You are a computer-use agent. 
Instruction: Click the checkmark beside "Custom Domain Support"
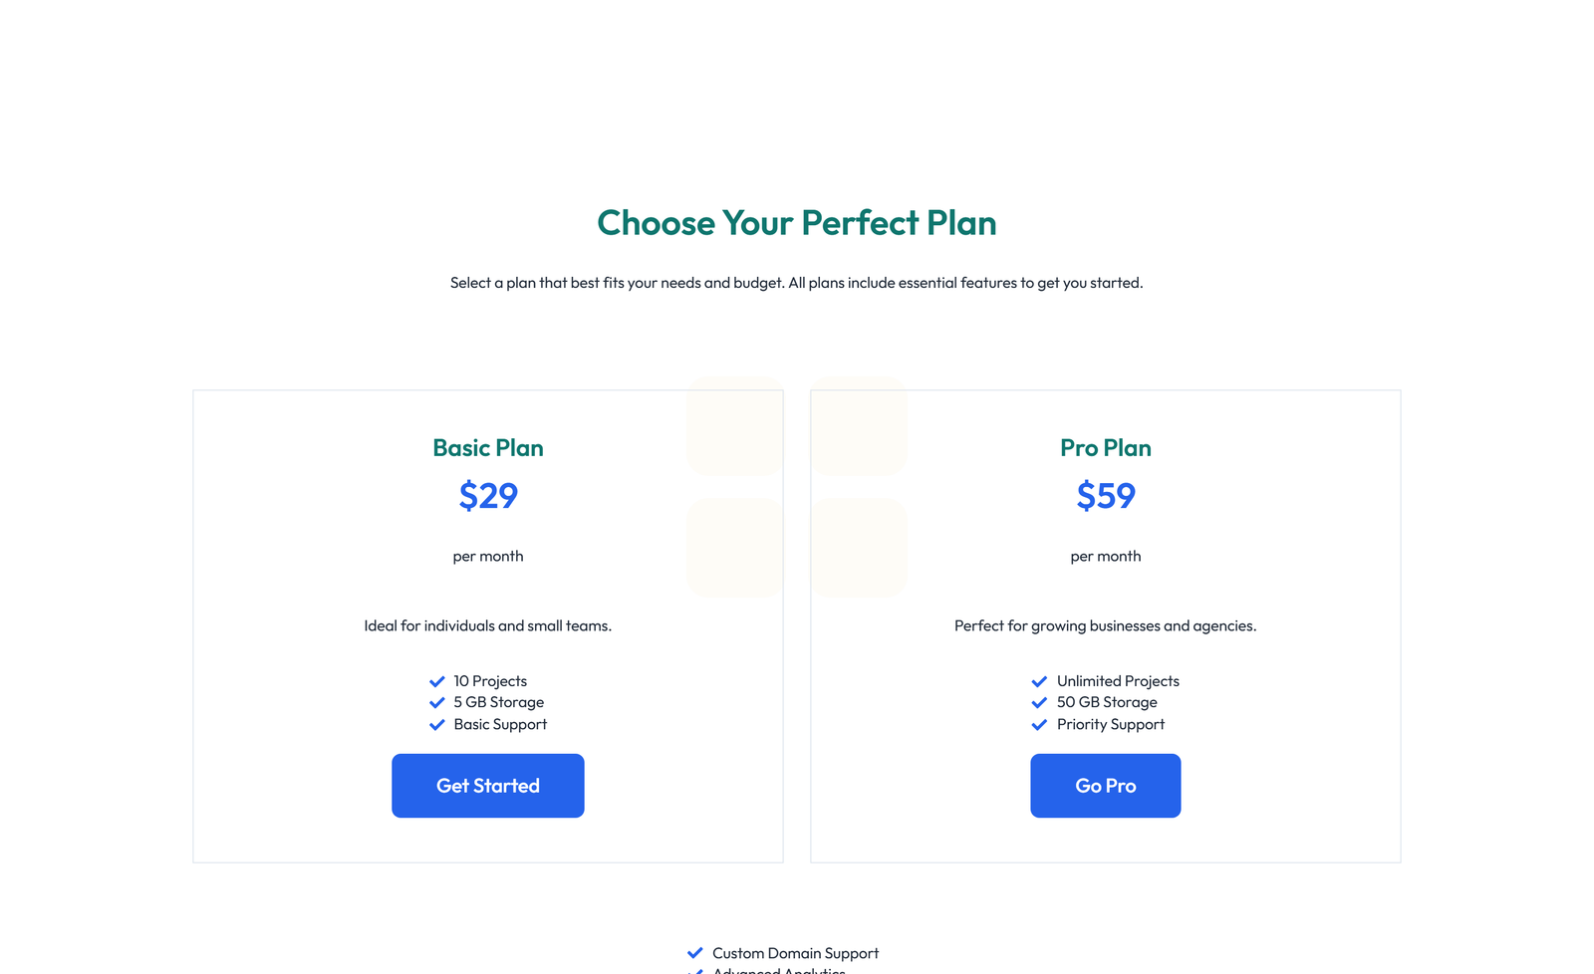[694, 952]
